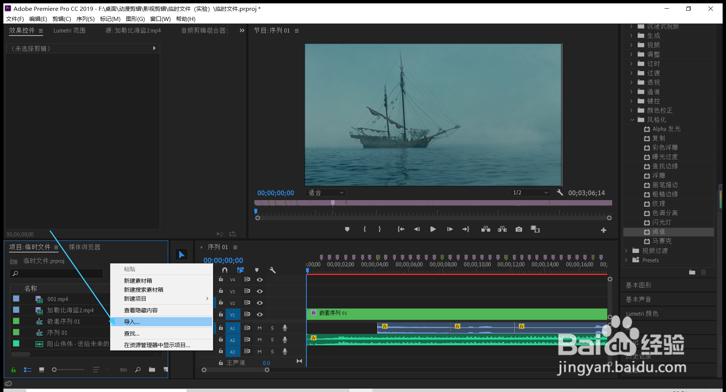Play the program monitor sequence
This screenshot has height=392, width=726.
click(x=433, y=229)
